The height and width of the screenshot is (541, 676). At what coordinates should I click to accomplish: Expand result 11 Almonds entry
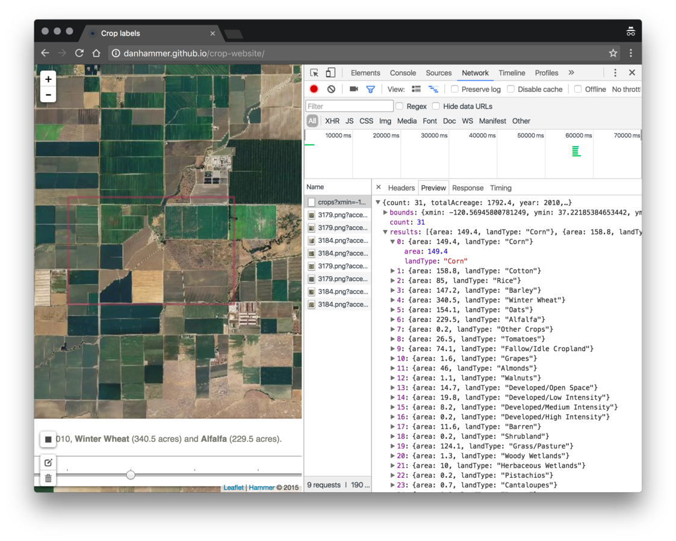pyautogui.click(x=392, y=368)
